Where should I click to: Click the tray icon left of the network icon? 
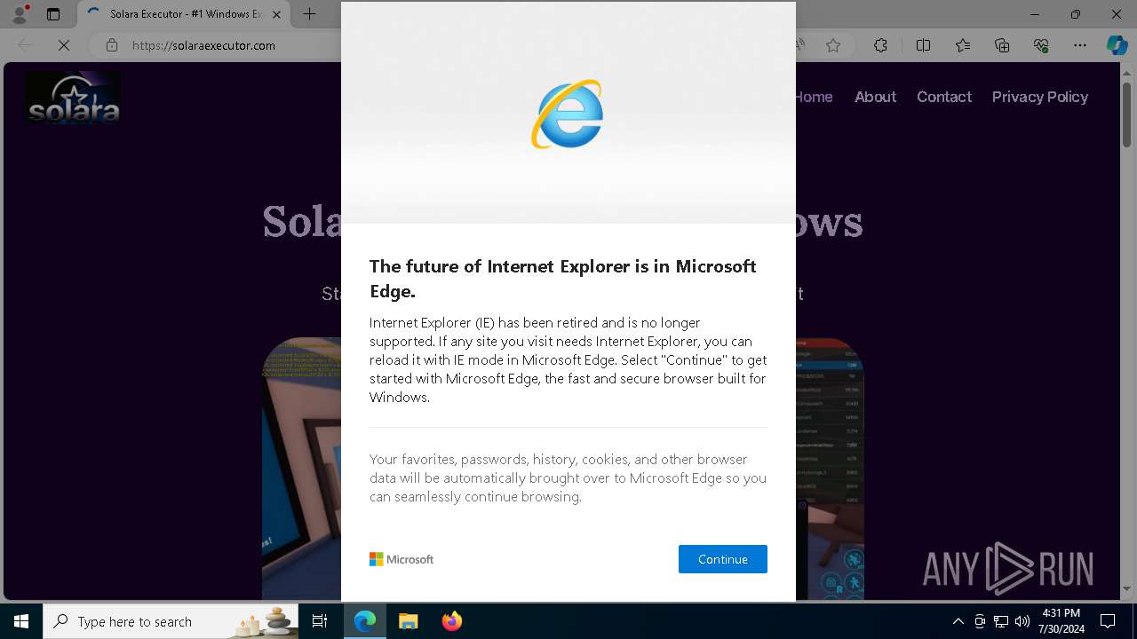coord(980,621)
